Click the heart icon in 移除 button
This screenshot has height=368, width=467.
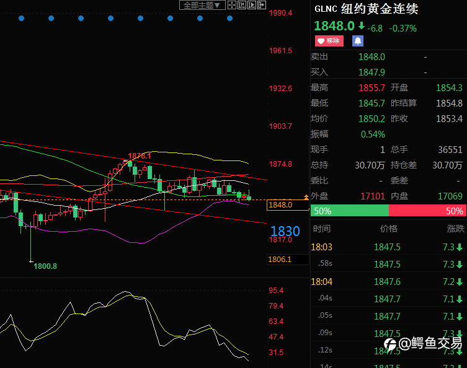click(321, 41)
